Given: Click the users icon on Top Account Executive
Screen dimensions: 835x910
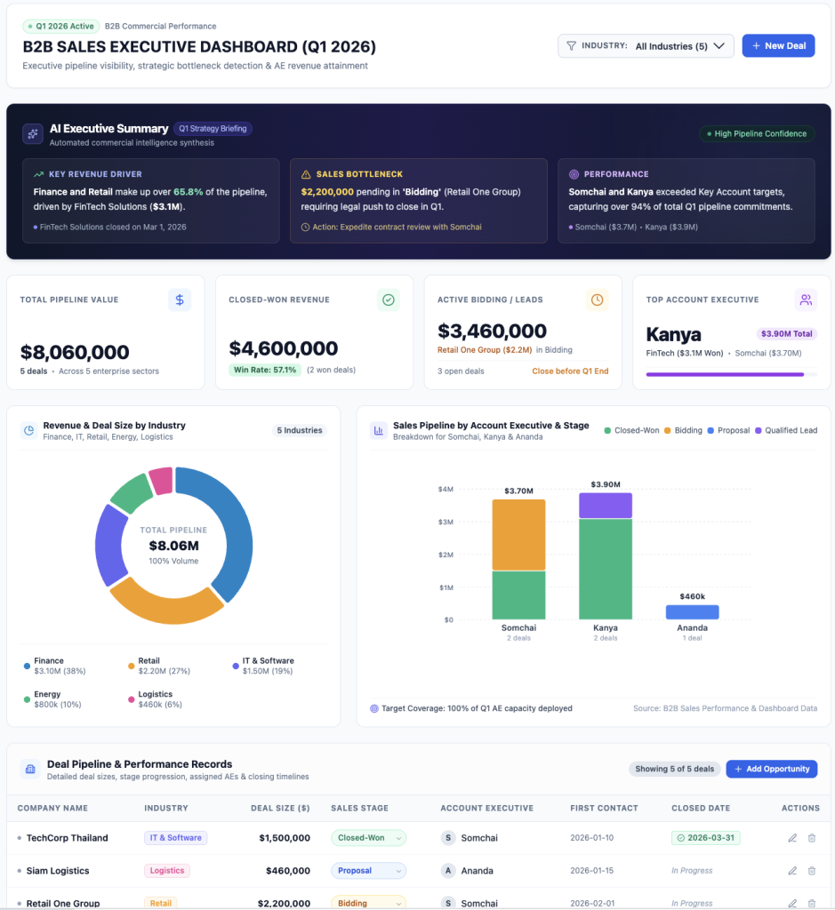Looking at the screenshot, I should (806, 300).
